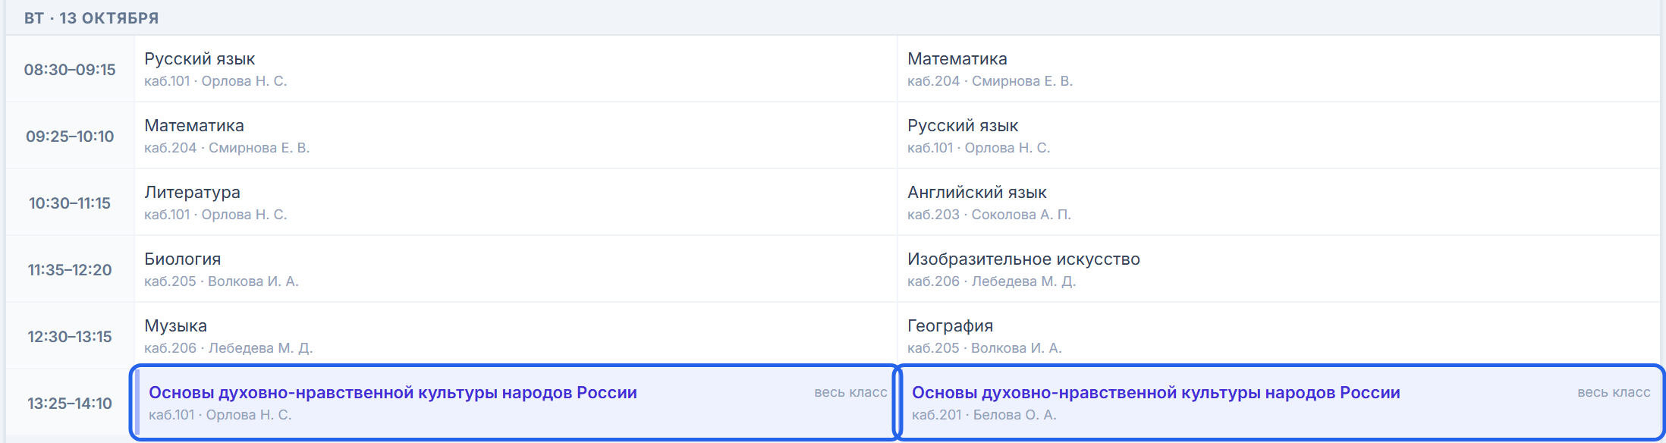Click "каб.201 · Белова О. А." teacher line
The height and width of the screenshot is (443, 1666).
[984, 415]
